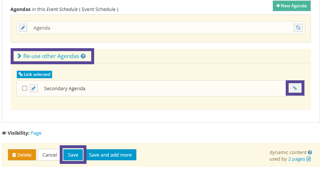Save the Event Schedule
The width and height of the screenshot is (322, 169).
pyautogui.click(x=73, y=155)
